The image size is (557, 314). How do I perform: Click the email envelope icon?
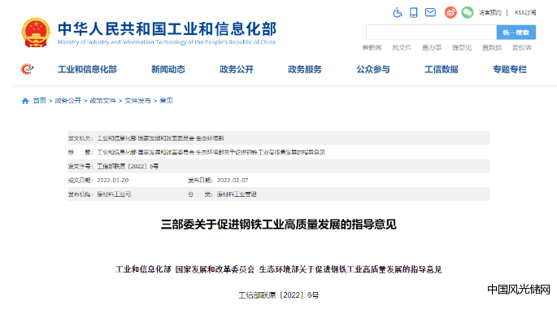click(x=430, y=12)
